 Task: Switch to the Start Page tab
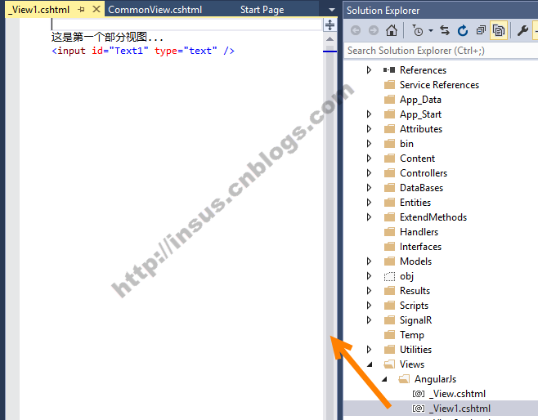tap(262, 10)
